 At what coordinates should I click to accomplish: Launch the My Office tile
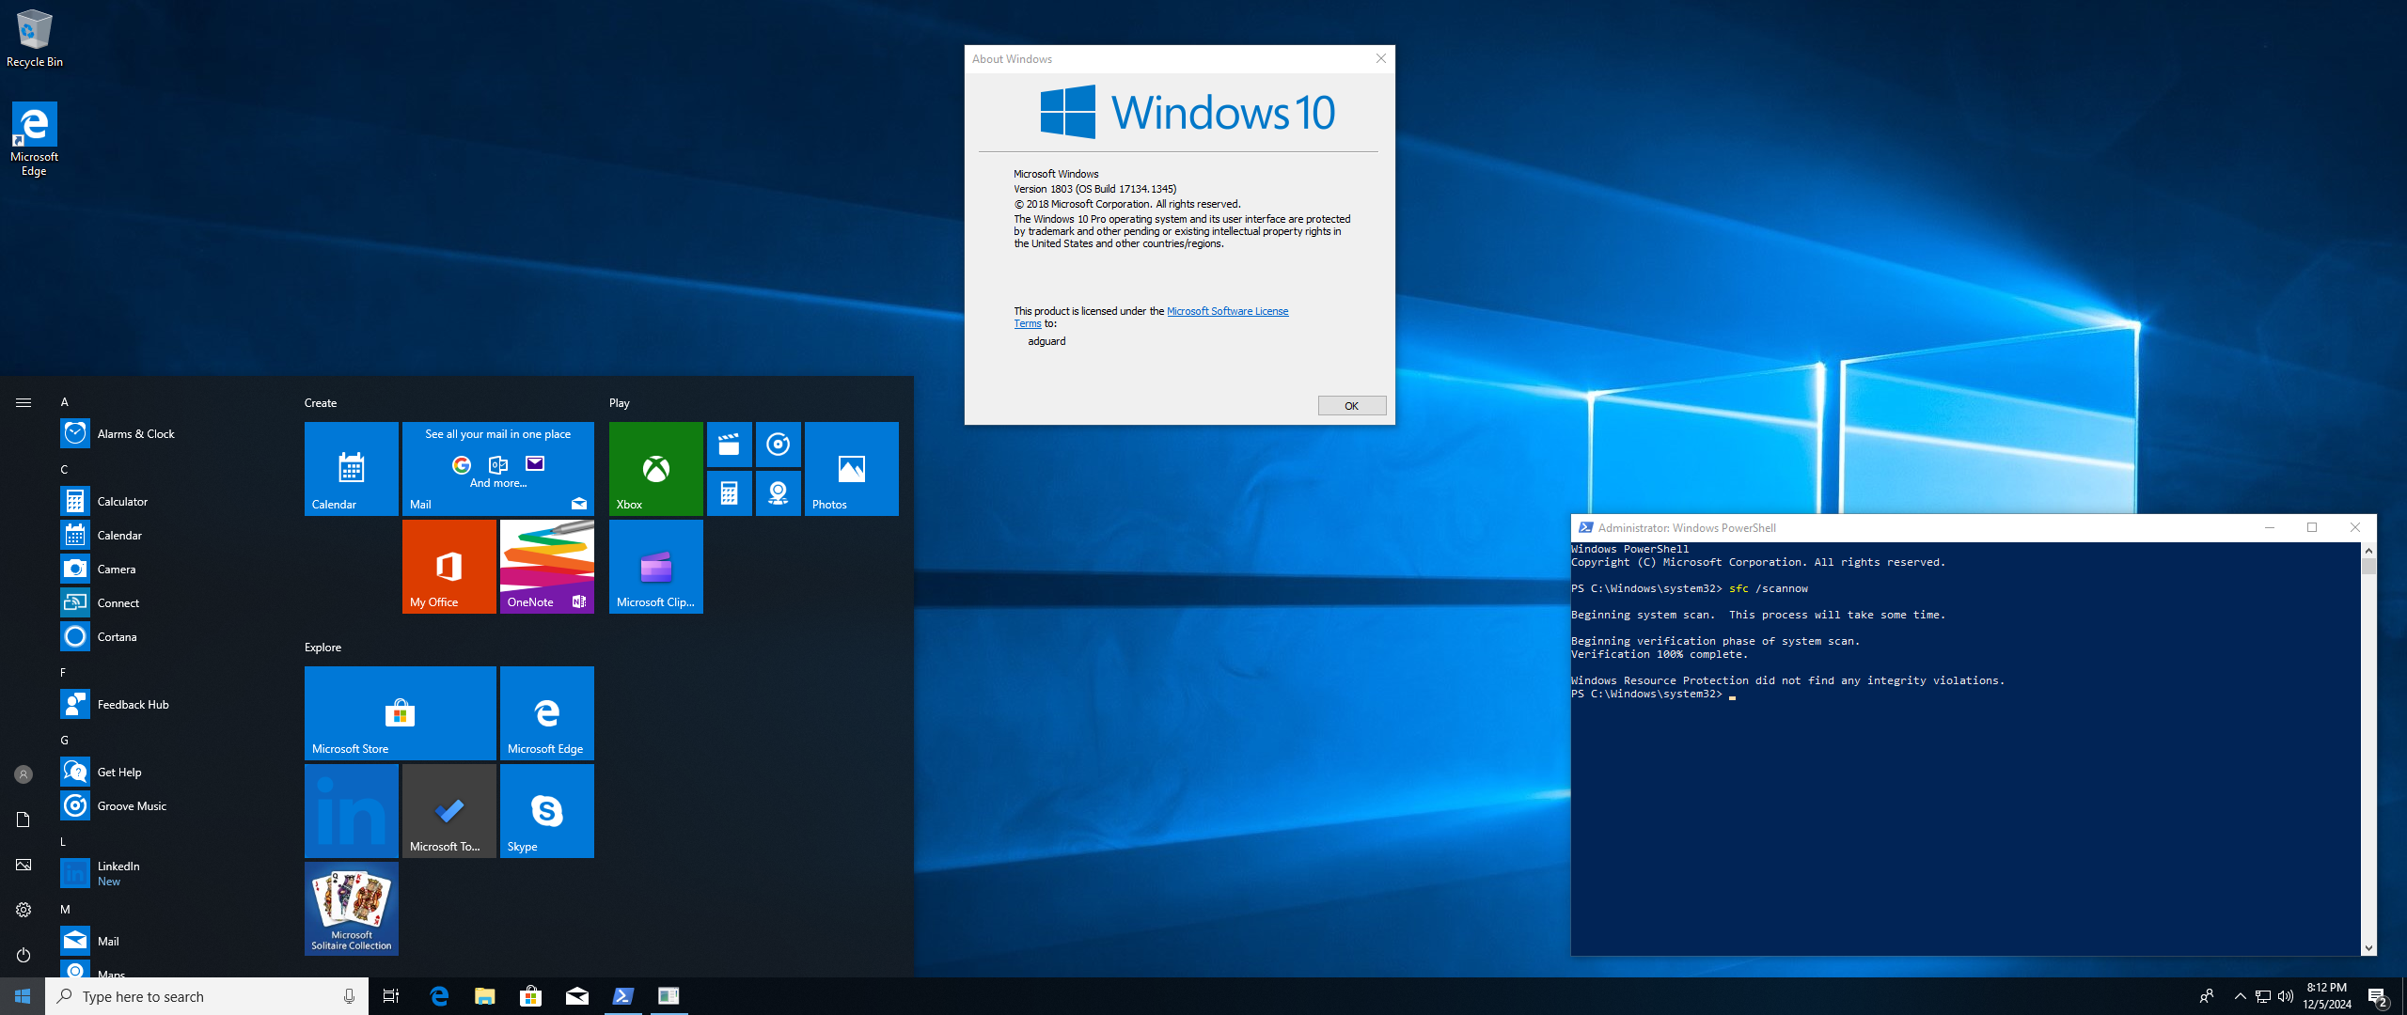(449, 567)
